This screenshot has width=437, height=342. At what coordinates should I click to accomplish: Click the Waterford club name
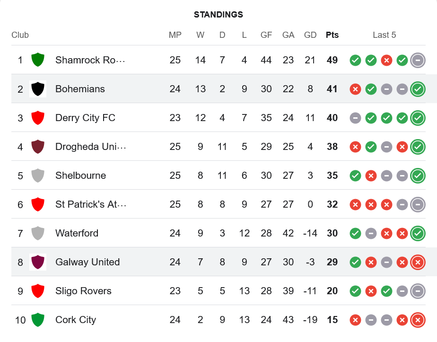click(77, 233)
